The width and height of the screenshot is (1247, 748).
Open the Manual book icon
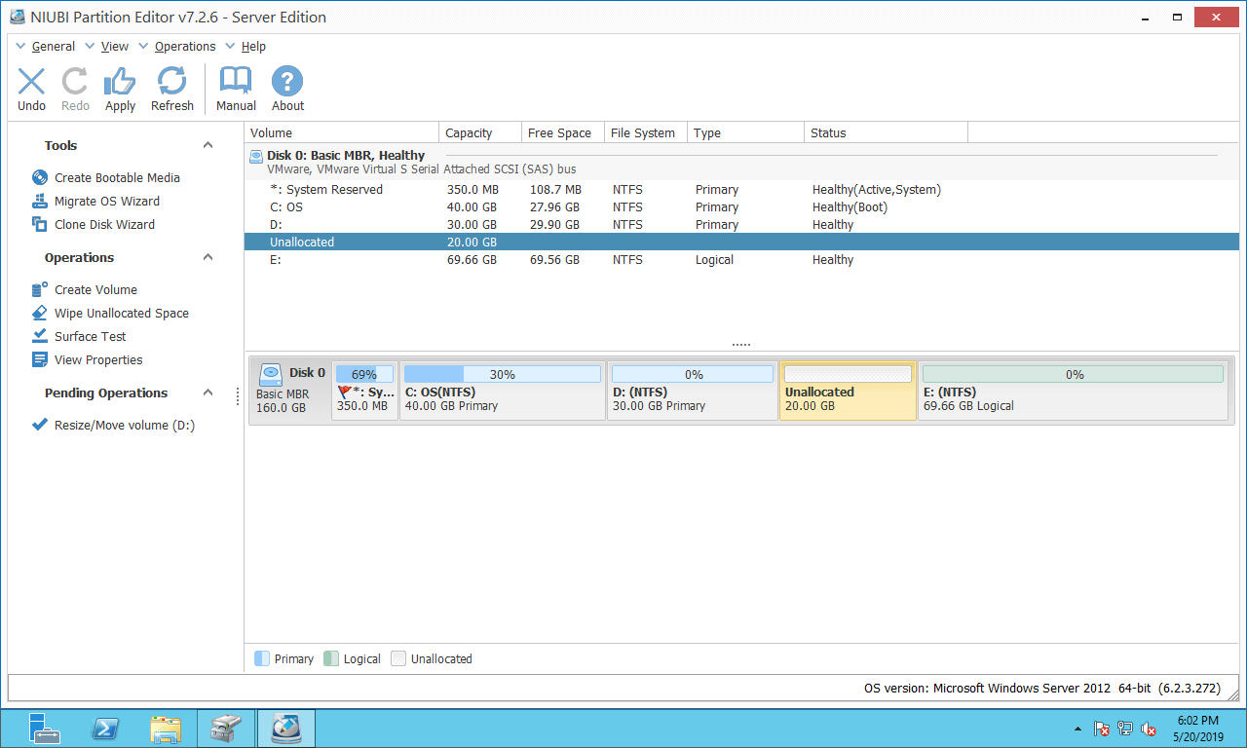point(236,89)
